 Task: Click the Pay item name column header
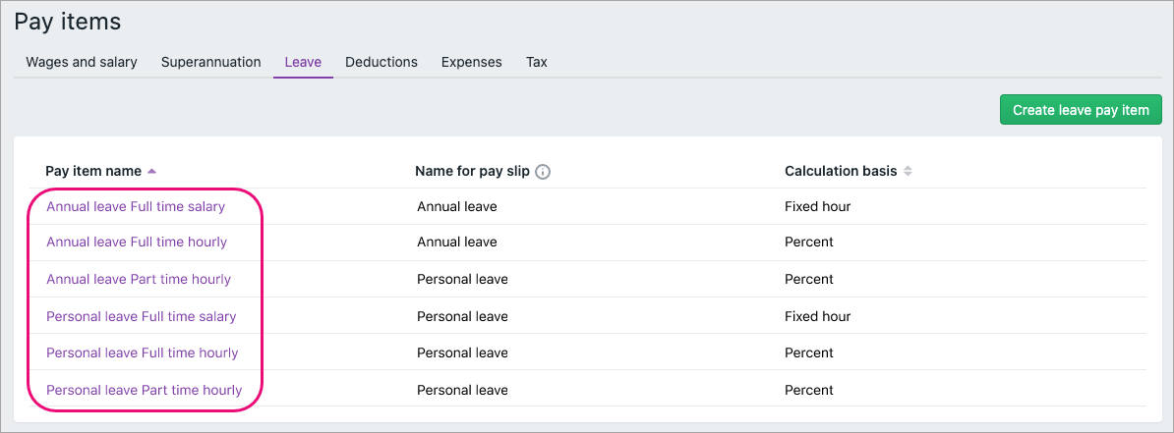click(x=93, y=172)
